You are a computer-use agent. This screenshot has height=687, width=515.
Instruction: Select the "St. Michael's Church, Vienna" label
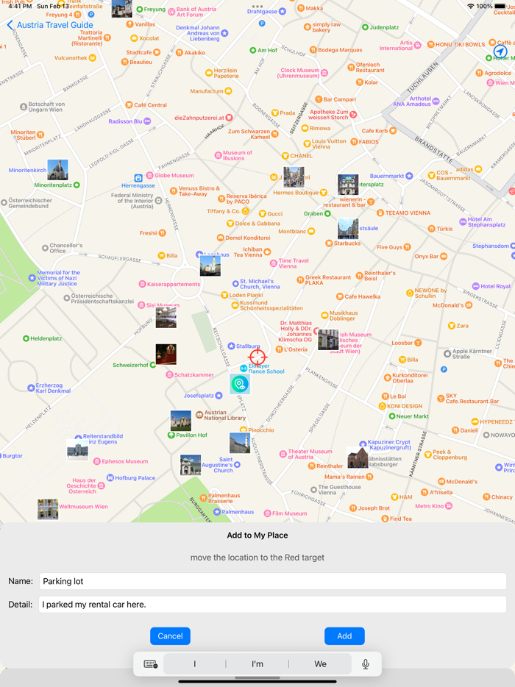[x=260, y=284]
